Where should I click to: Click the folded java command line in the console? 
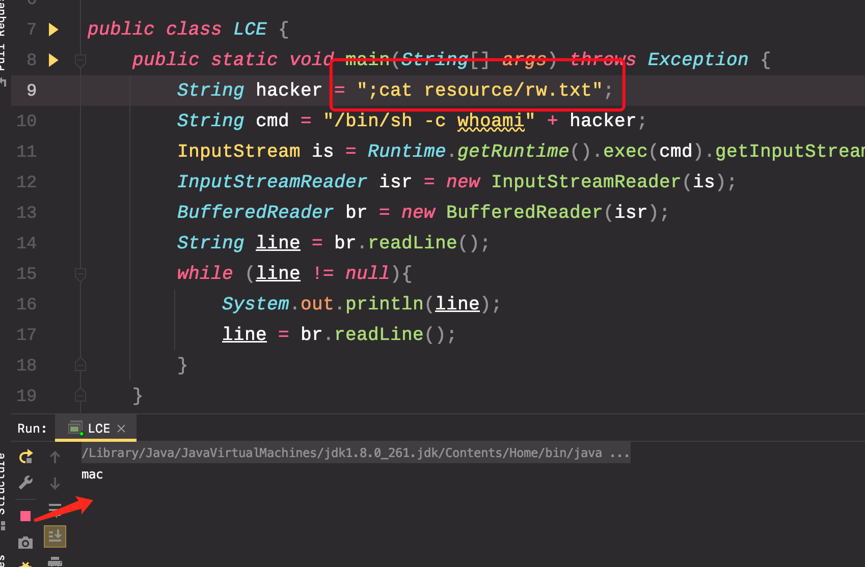click(x=356, y=453)
